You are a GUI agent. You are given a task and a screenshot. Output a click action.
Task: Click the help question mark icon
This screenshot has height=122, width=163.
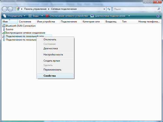158,16
